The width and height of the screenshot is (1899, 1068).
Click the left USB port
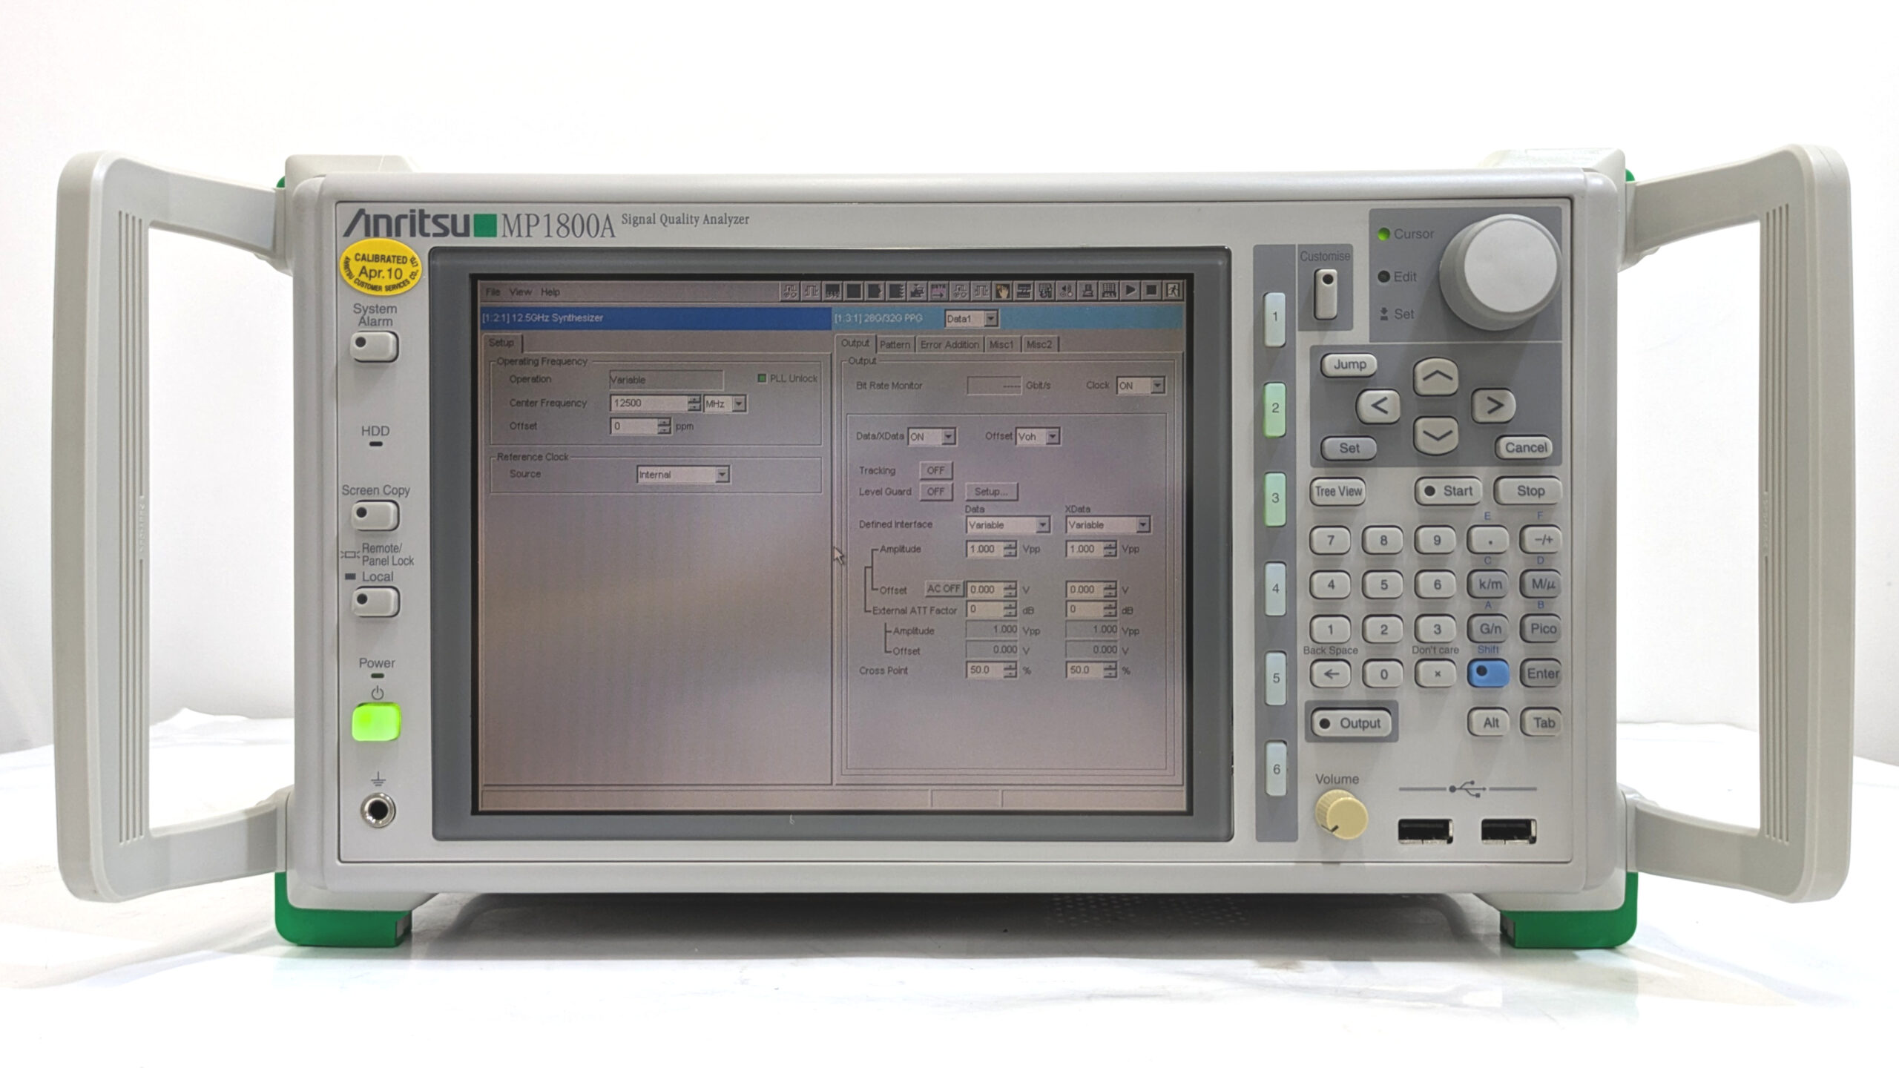pyautogui.click(x=1425, y=831)
